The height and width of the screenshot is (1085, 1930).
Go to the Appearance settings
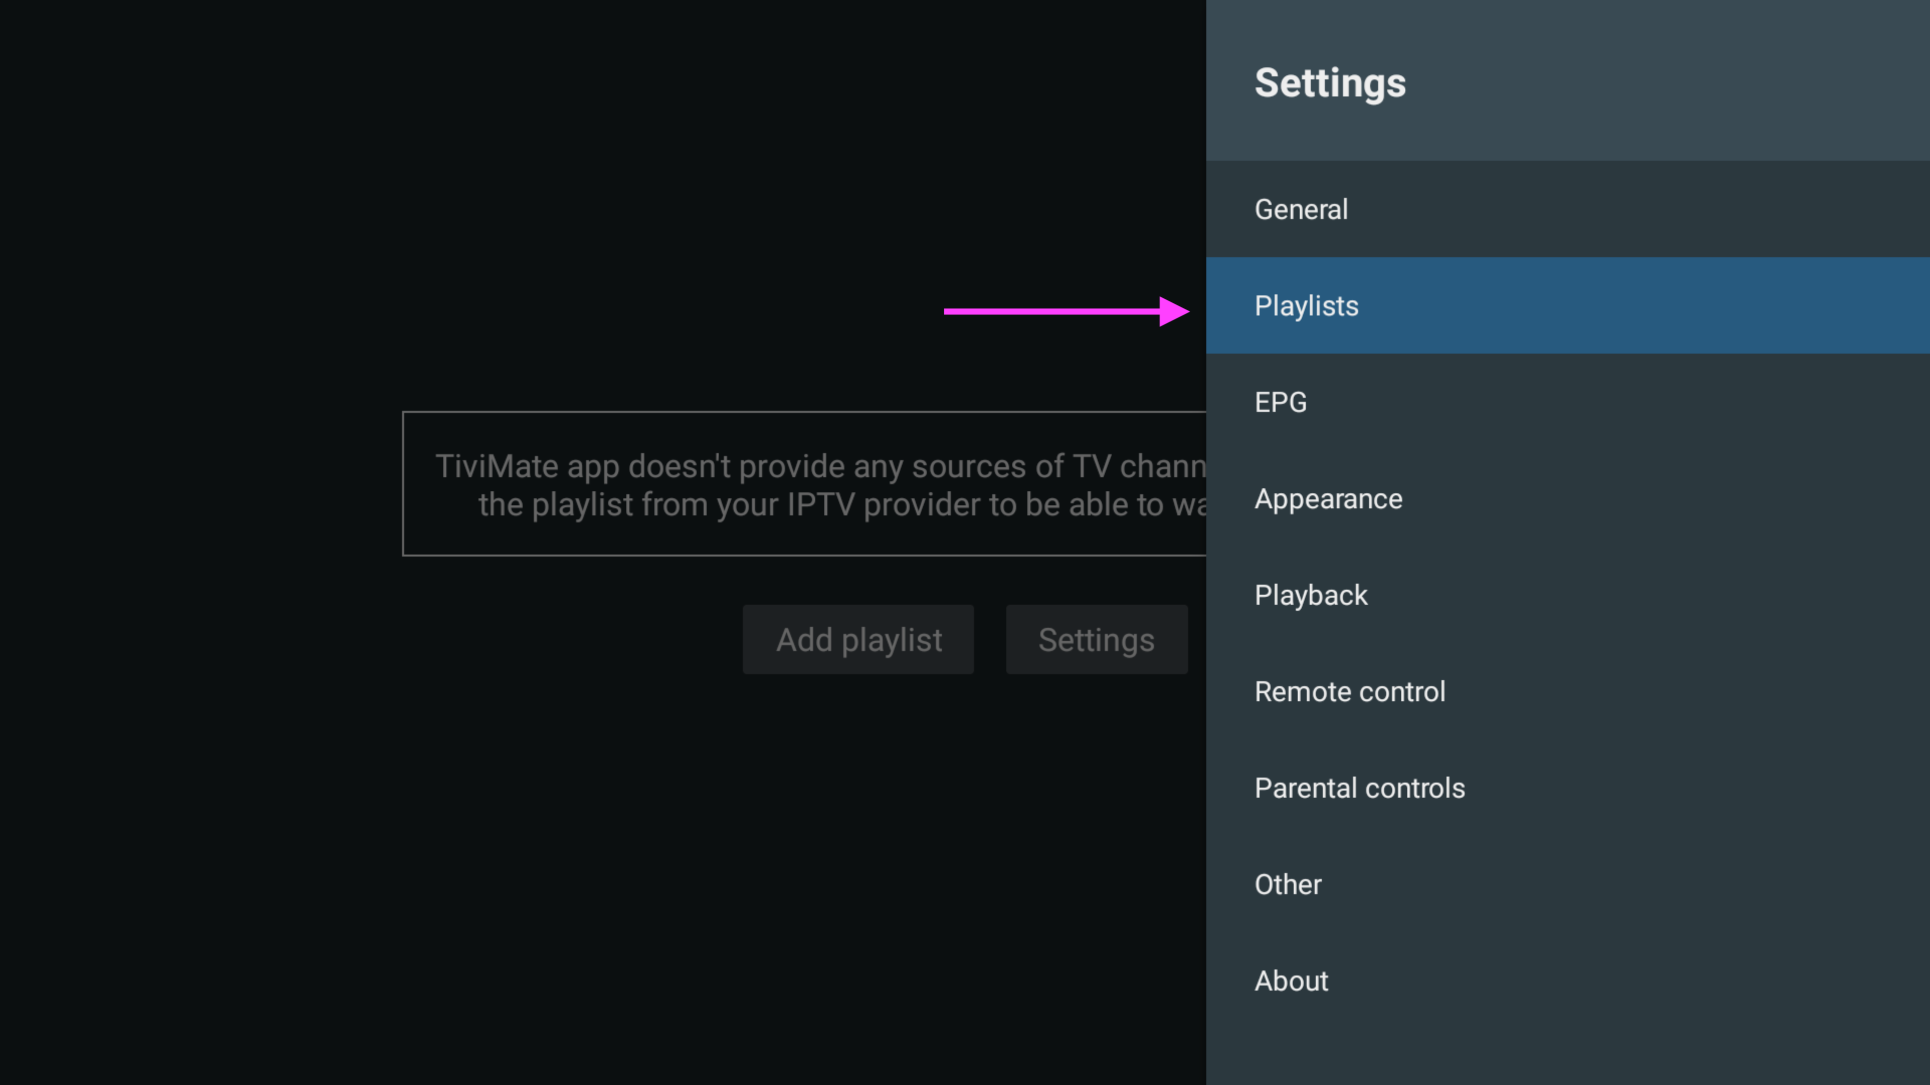point(1328,499)
